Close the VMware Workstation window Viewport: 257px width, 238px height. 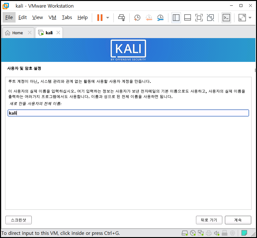pyautogui.click(x=250, y=6)
